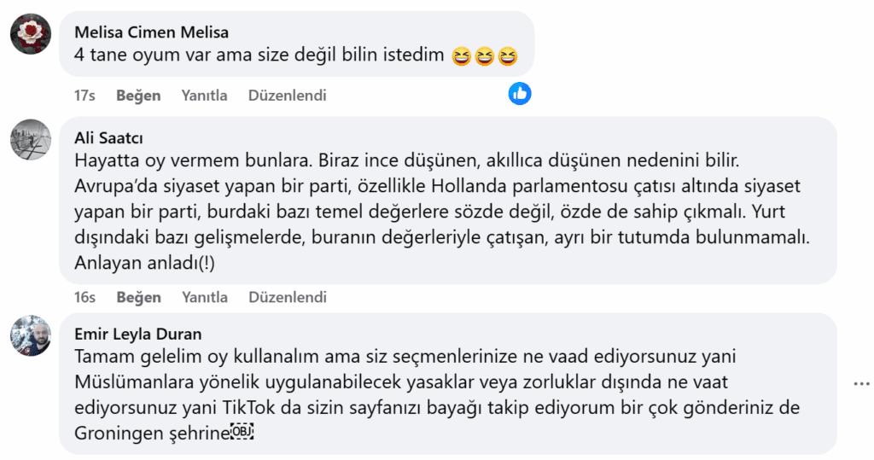Click the blue like reaction icon
The image size is (874, 460).
pyautogui.click(x=520, y=94)
